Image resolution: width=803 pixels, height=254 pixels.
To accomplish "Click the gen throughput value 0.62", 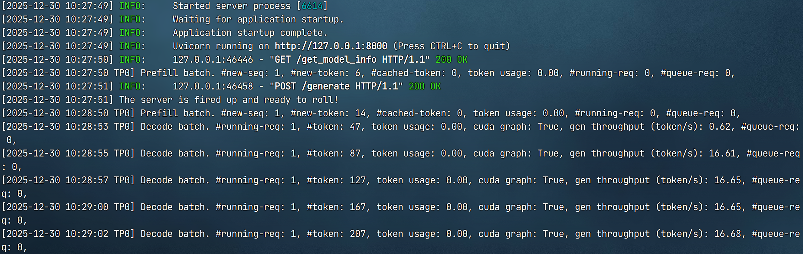I will click(719, 127).
